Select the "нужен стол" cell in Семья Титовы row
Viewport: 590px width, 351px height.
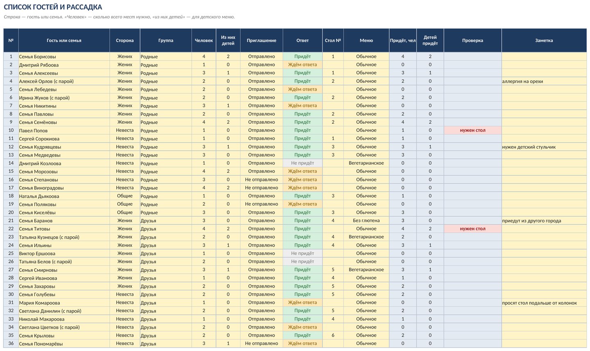pos(472,229)
